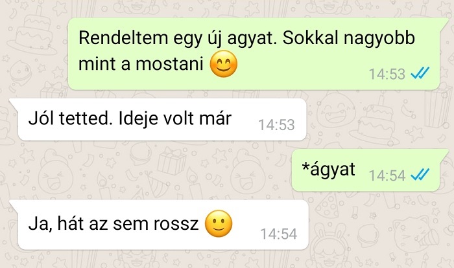Click the 14:54 timestamp beside '*ágyat'
The height and width of the screenshot is (268, 454).
click(x=387, y=175)
